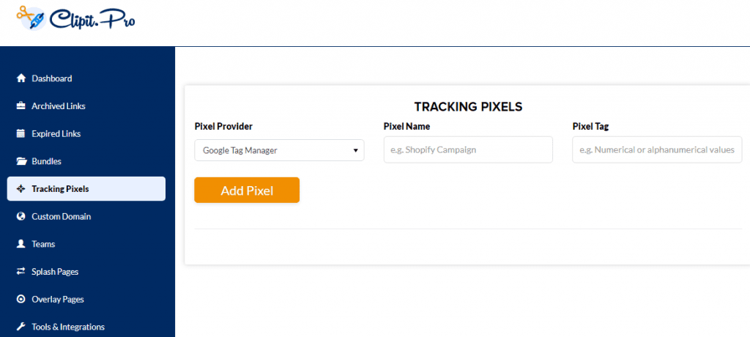Select the Tracking Pixels menu item
The image size is (750, 337).
pyautogui.click(x=86, y=188)
